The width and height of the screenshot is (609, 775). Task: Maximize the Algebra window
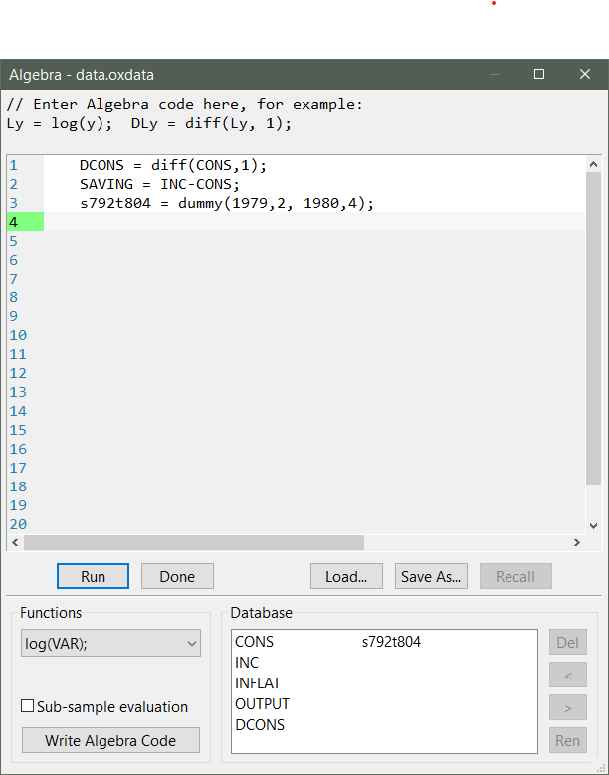pos(539,75)
